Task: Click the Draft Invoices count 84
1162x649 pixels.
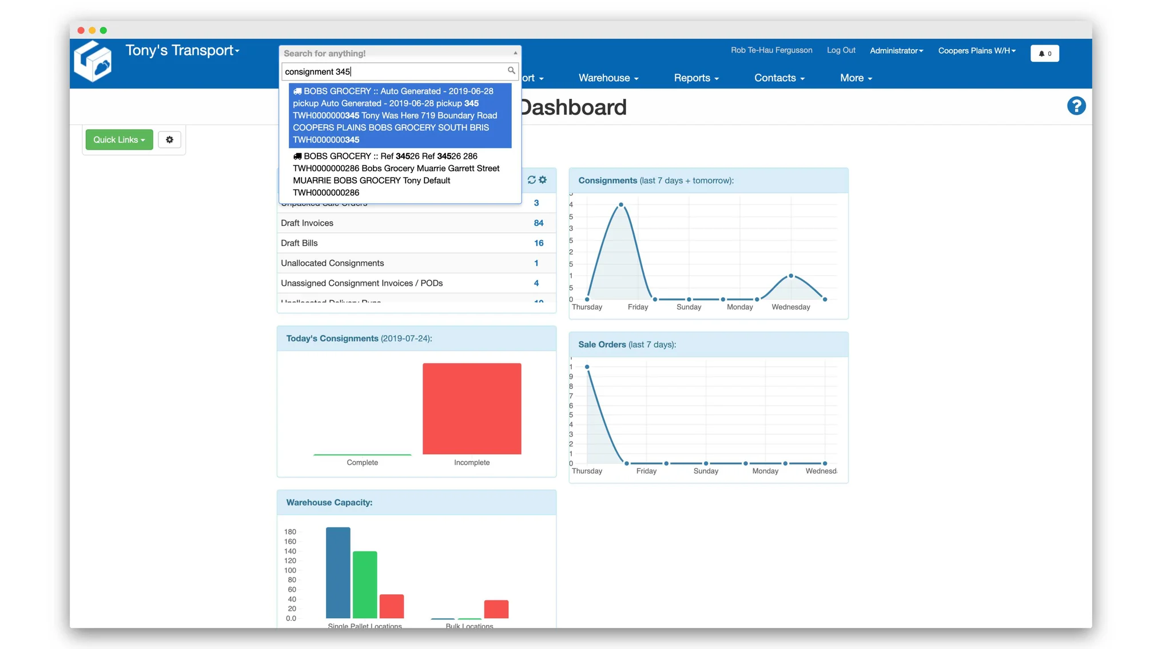Action: click(x=538, y=223)
